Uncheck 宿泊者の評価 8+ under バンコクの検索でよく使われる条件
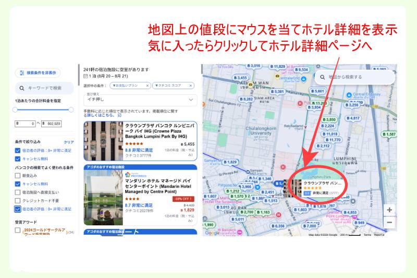Viewport: 417px width, 278px height. [18, 209]
